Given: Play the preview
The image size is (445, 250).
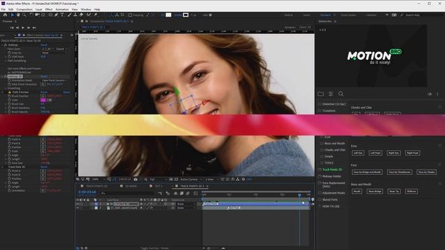Looking at the screenshot, I should coord(23,28).
